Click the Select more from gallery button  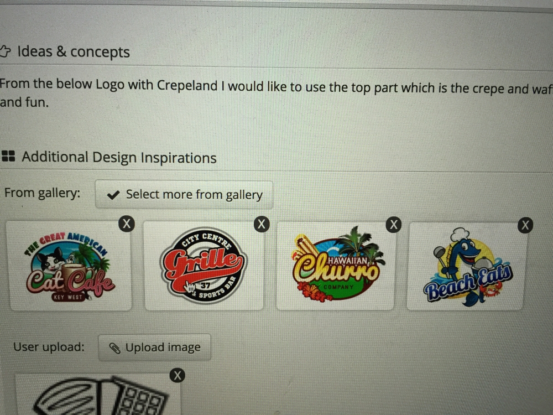coord(184,194)
